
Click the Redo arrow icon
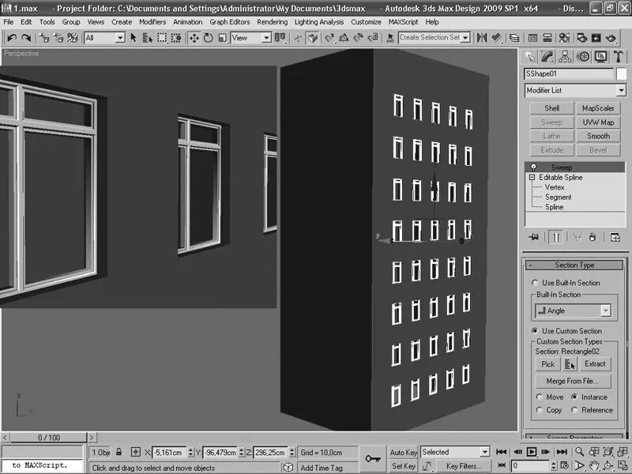26,38
